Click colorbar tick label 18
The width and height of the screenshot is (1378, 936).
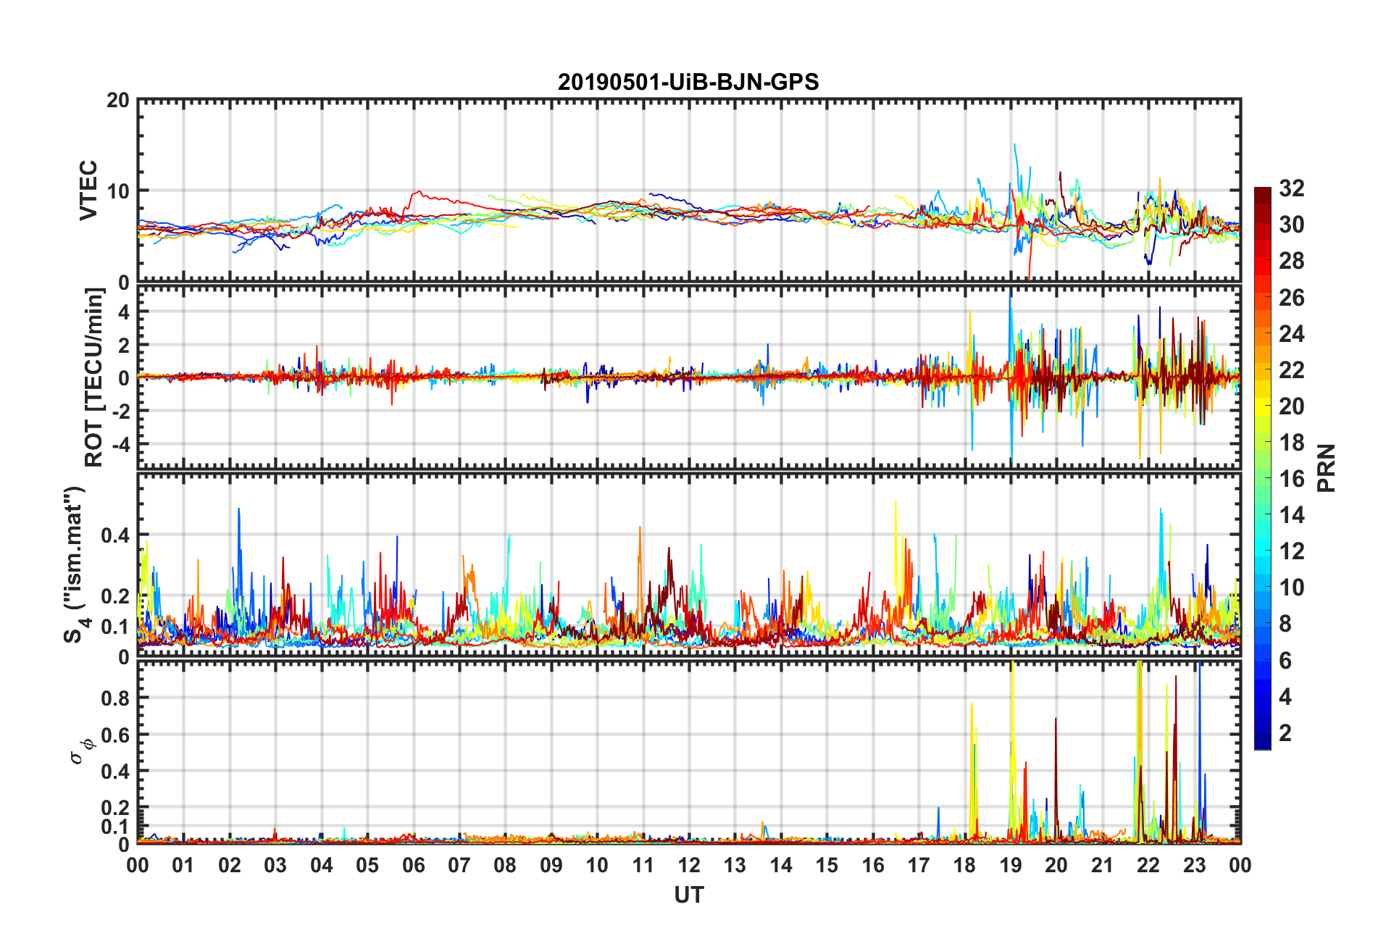[x=1291, y=443]
